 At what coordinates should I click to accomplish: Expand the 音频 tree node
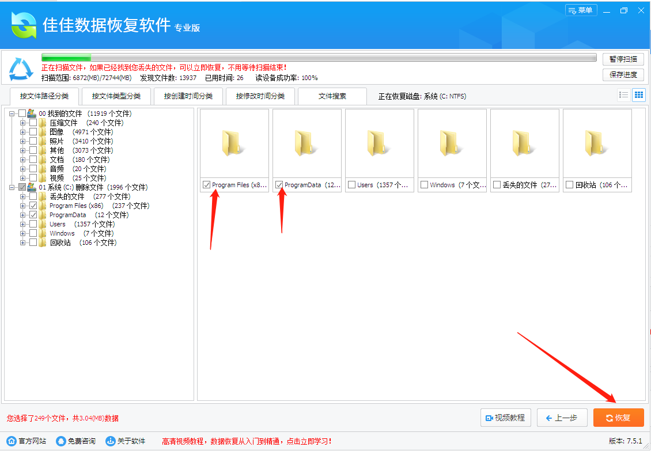22,169
